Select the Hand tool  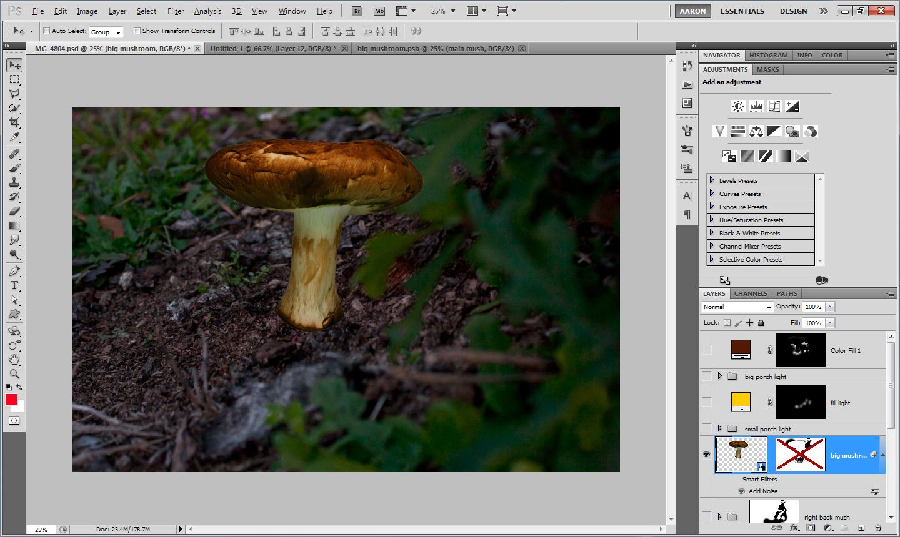[14, 360]
